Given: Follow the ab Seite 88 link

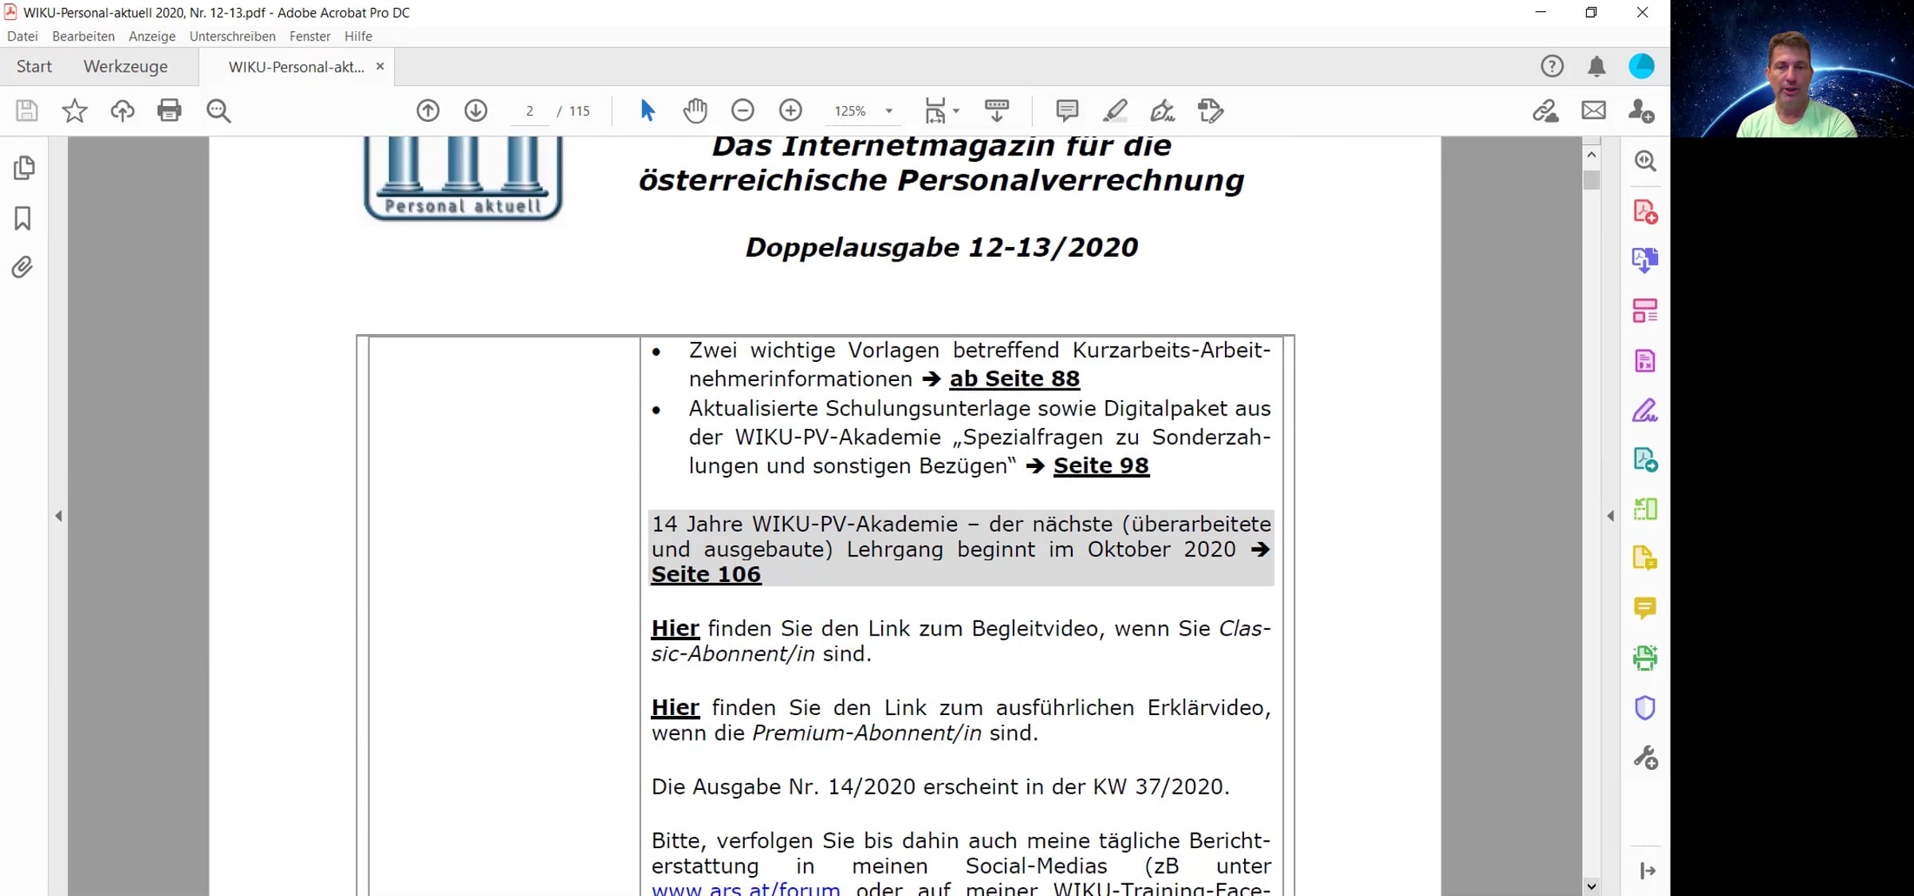Looking at the screenshot, I should (1014, 379).
